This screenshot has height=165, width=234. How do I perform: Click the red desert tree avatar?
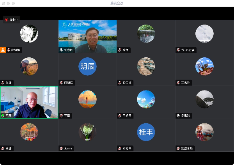tap(204, 66)
